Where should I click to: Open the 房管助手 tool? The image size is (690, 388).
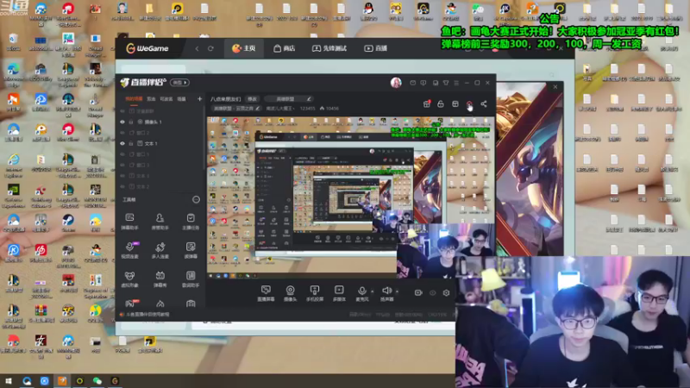(160, 221)
